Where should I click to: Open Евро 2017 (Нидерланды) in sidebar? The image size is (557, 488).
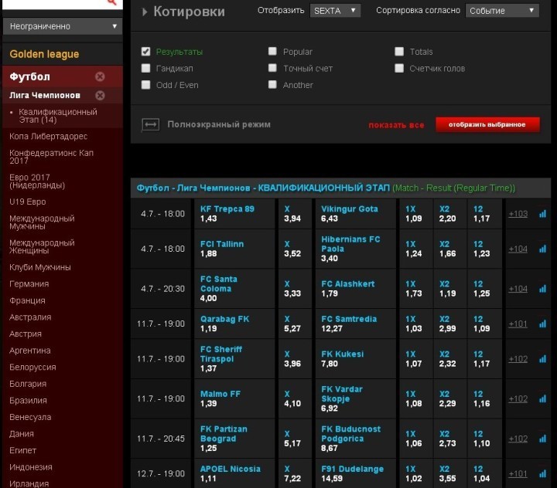[37, 181]
